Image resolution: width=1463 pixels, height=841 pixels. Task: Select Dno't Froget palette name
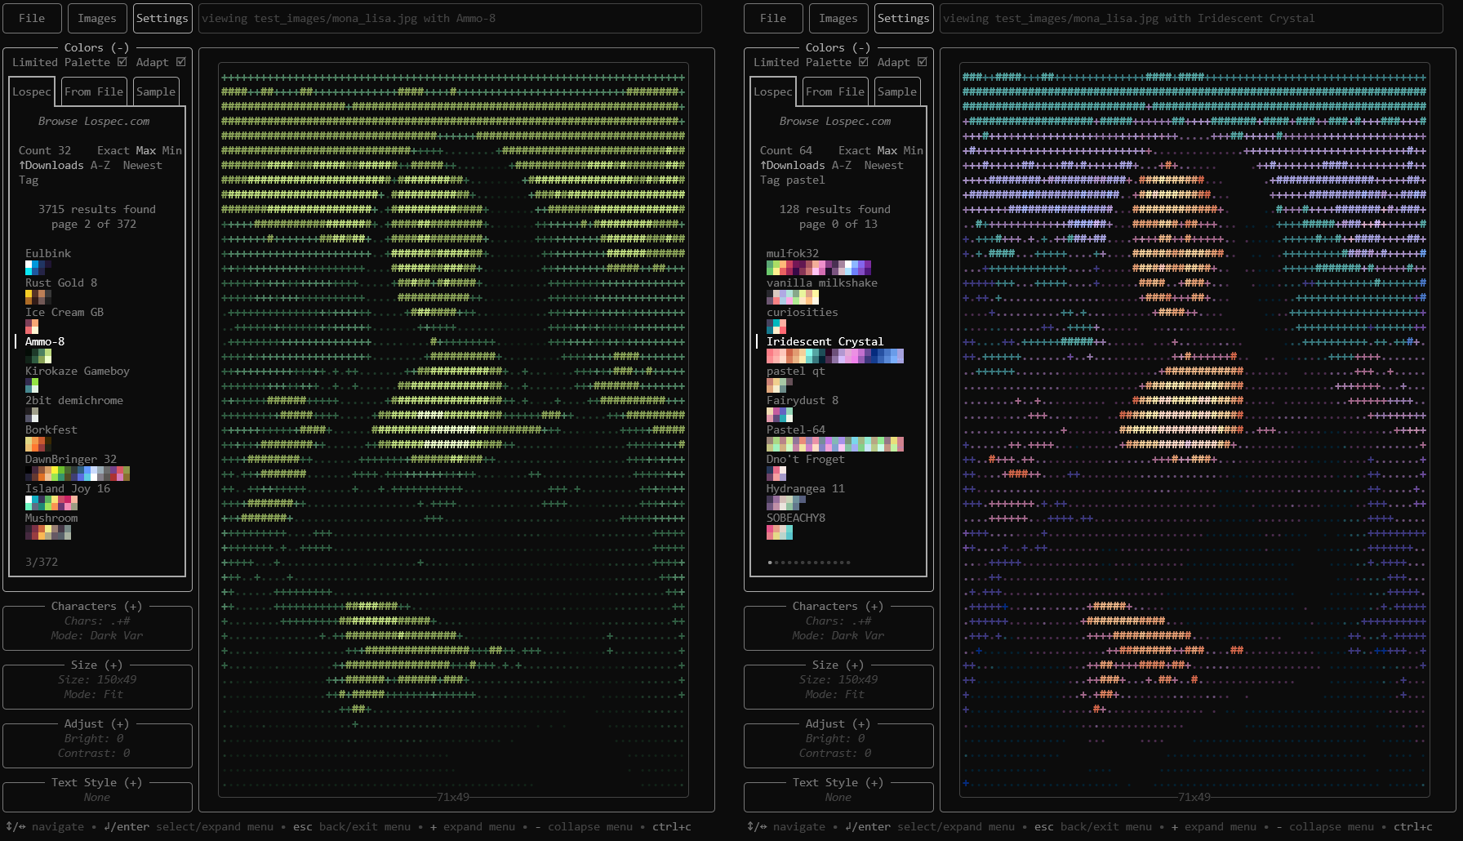[806, 459]
